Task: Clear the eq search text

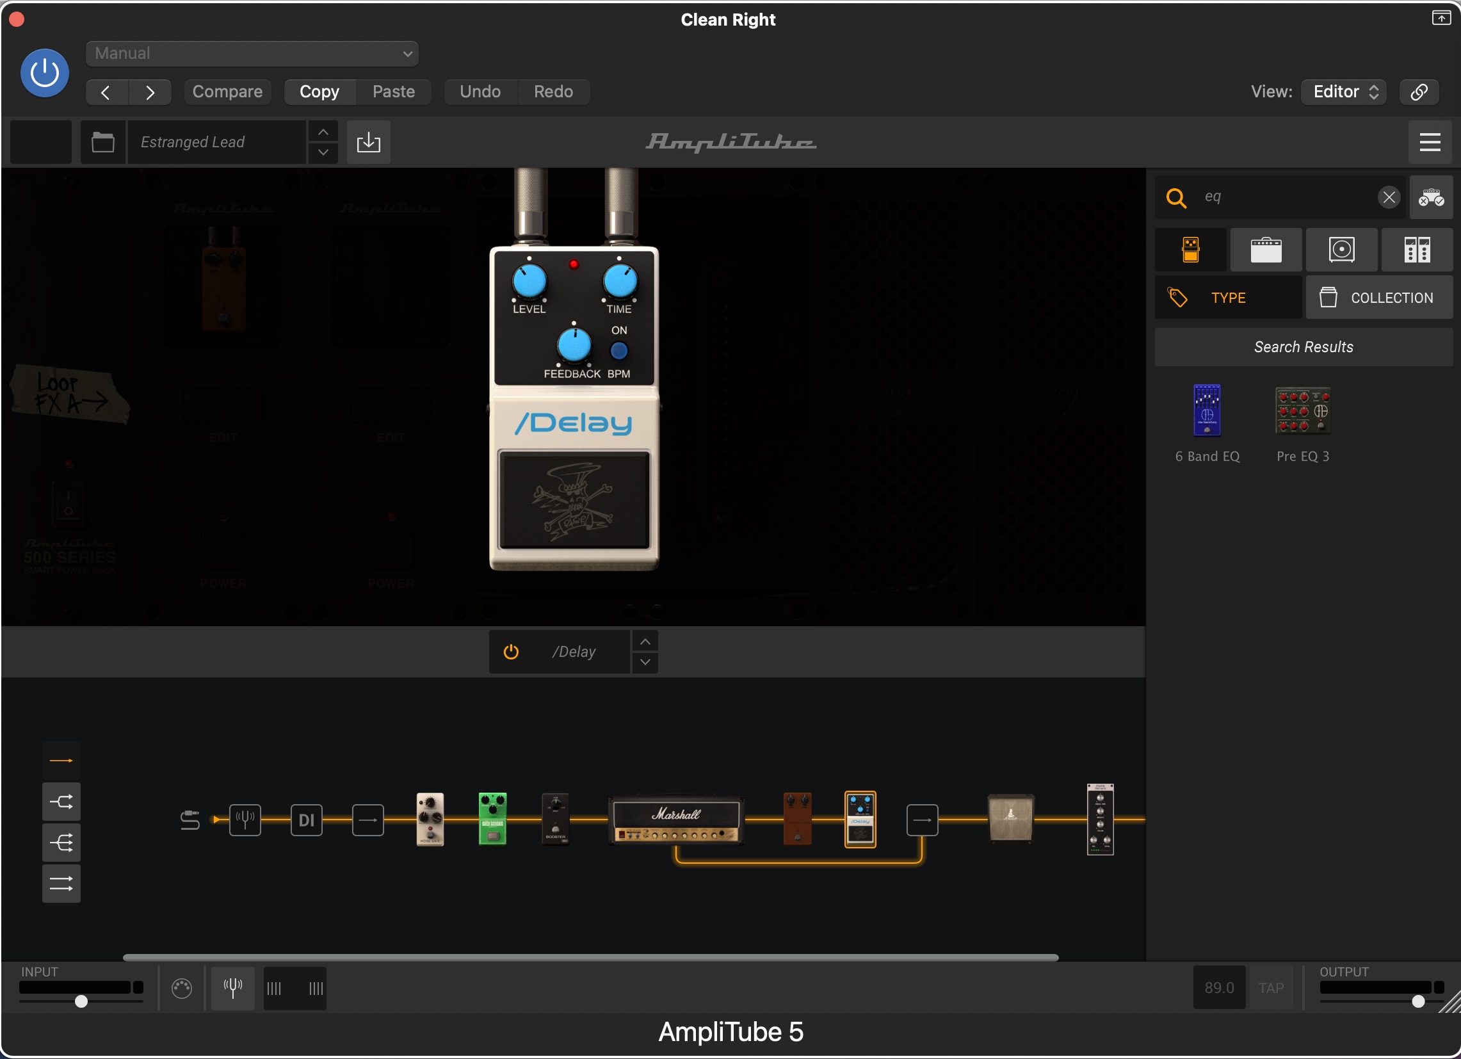Action: (x=1389, y=197)
